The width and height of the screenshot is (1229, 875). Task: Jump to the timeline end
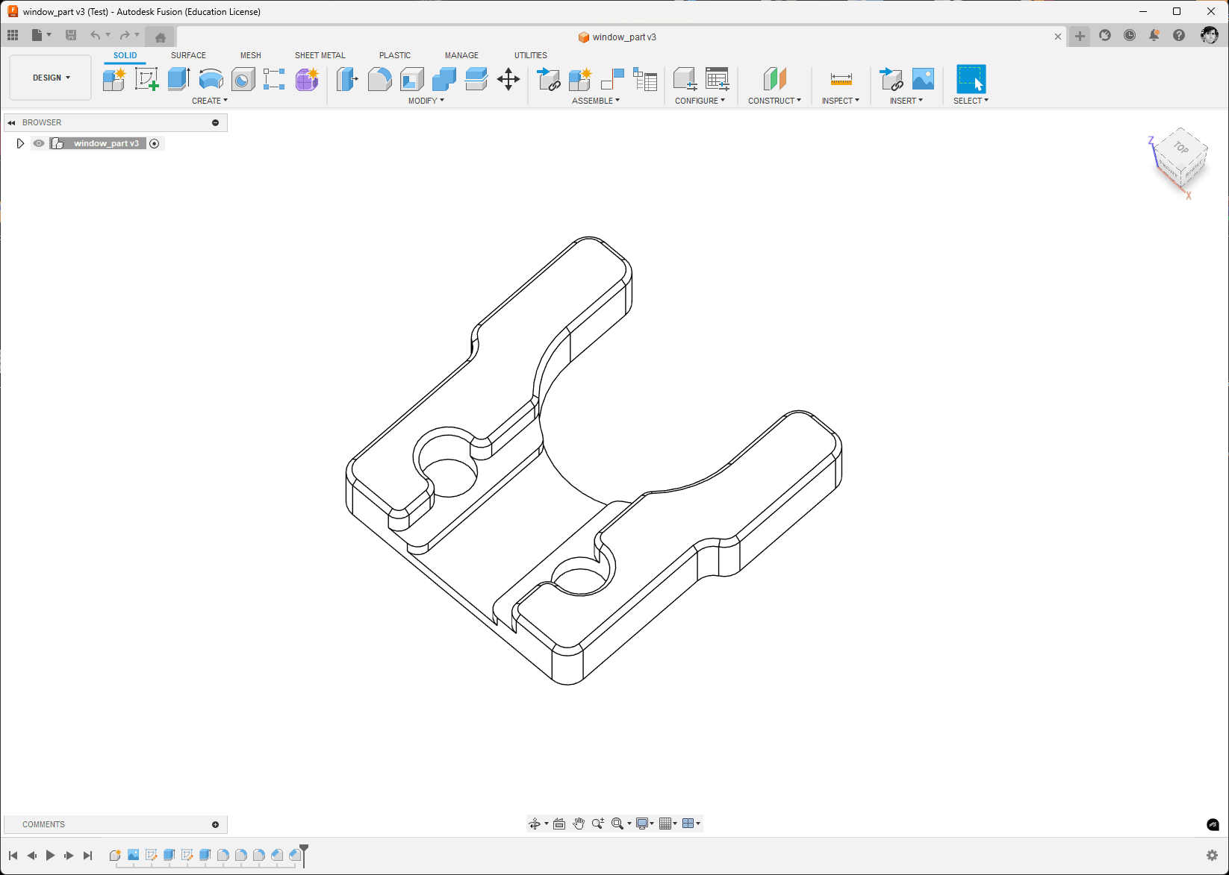click(x=87, y=856)
